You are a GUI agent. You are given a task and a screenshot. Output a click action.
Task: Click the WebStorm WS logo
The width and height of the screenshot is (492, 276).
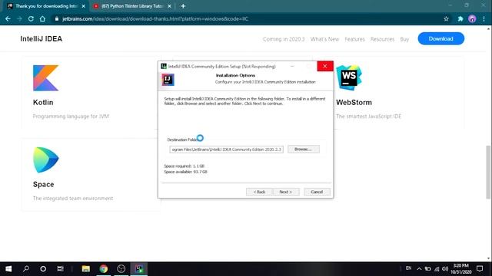pos(349,77)
